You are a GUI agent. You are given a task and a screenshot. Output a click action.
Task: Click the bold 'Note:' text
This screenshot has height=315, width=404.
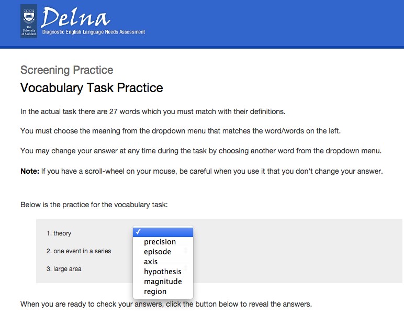(30, 171)
